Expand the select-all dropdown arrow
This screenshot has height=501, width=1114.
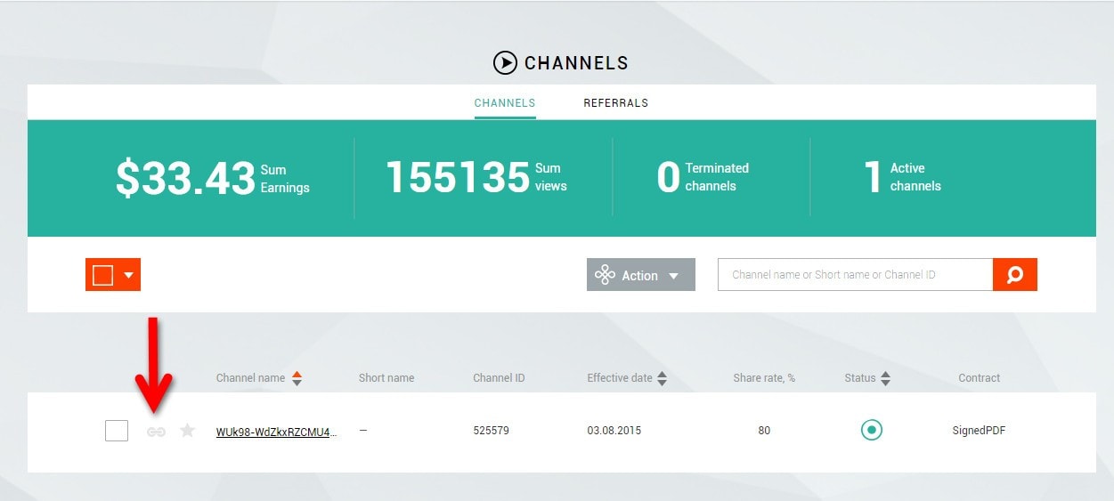128,275
